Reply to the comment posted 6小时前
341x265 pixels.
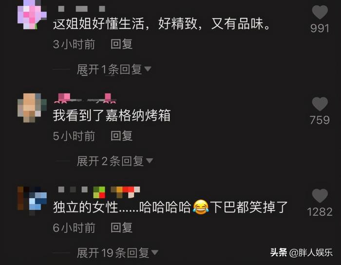click(x=121, y=227)
